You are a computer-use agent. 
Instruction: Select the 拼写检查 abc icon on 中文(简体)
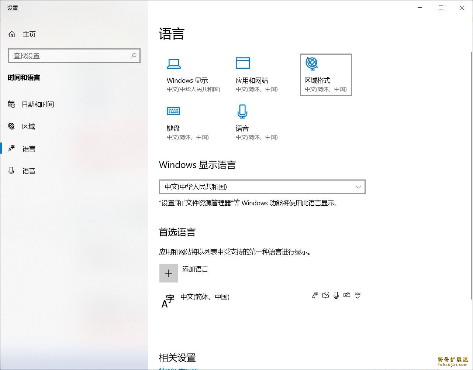(x=358, y=295)
